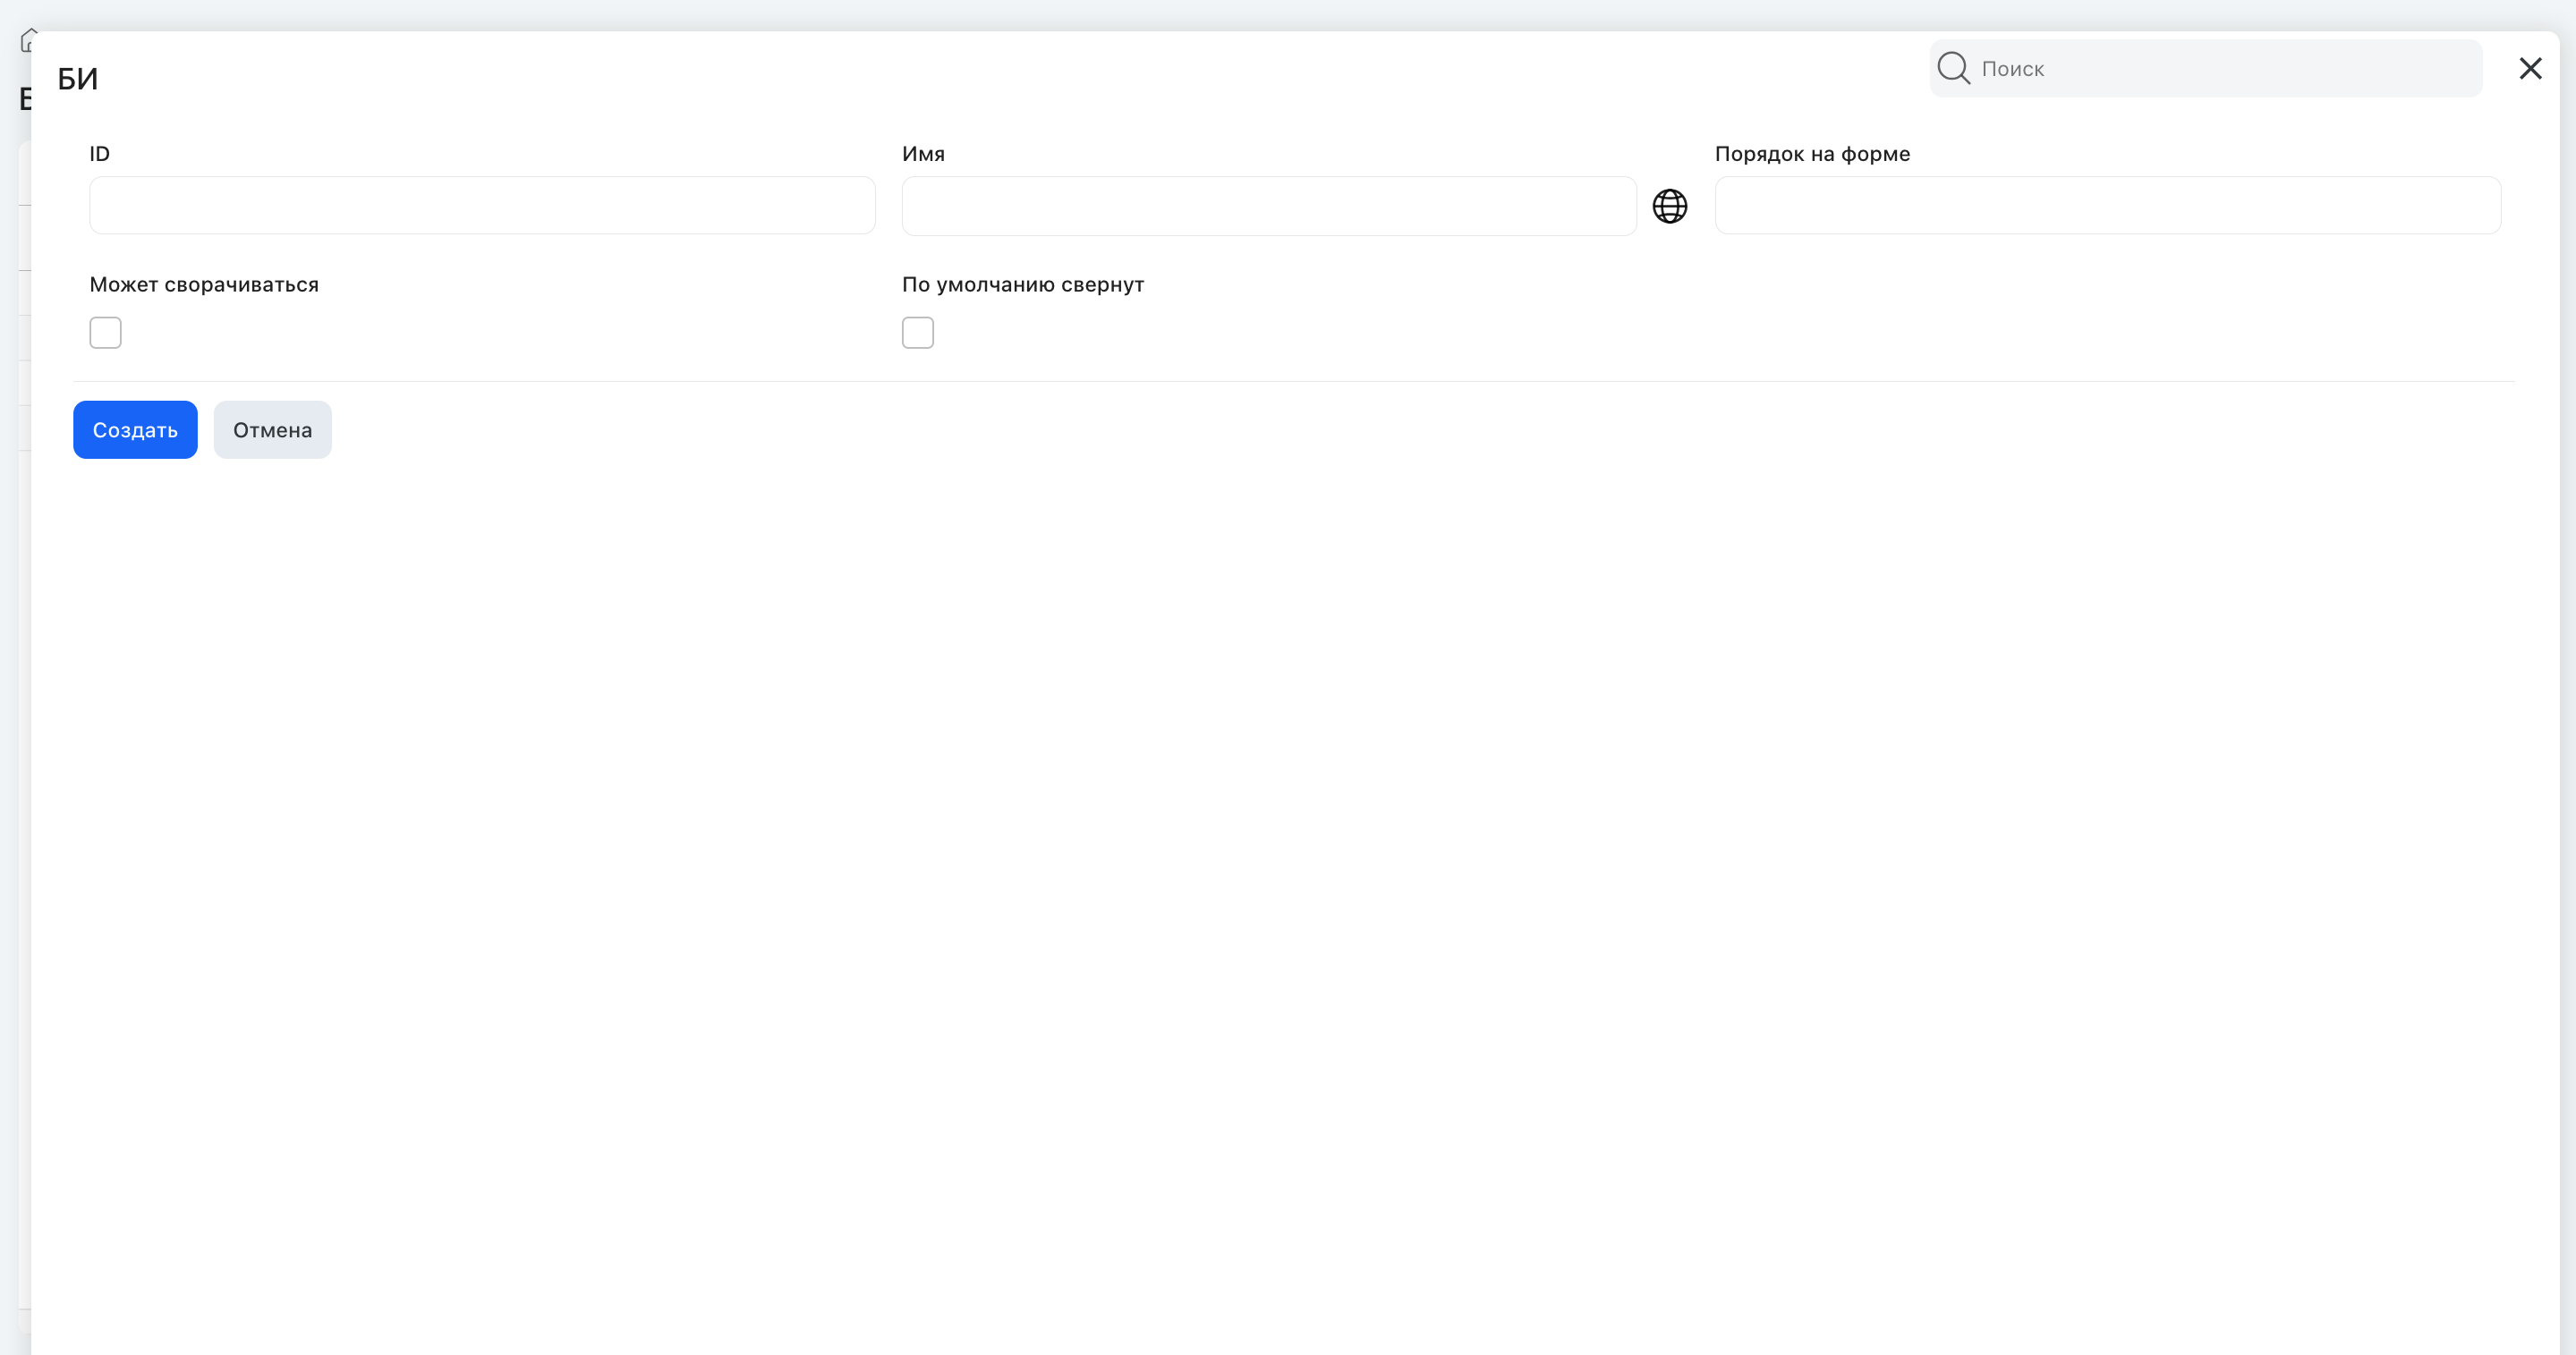Viewport: 2576px width, 1355px height.
Task: Click the globe translation icon beside Имя
Action: [x=1669, y=206]
